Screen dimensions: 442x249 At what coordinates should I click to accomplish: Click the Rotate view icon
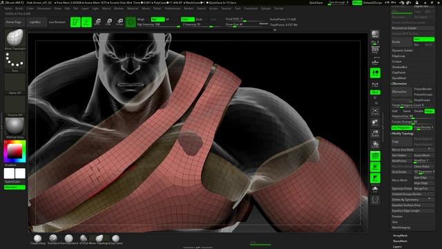[375, 145]
